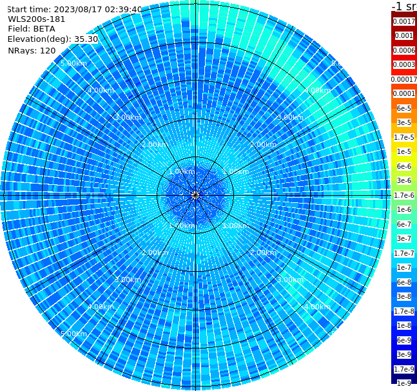This screenshot has height=391, width=417.
Task: Select the 1.7e-5 yellow colorbar label
Action: pyautogui.click(x=403, y=137)
